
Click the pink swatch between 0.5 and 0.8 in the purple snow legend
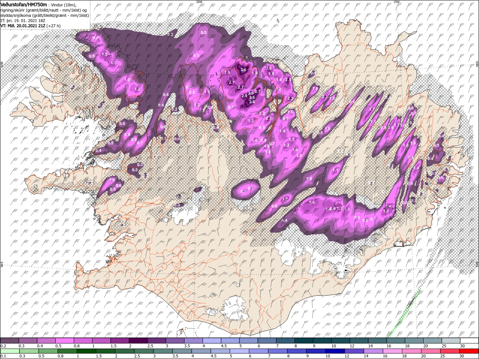point(64,341)
